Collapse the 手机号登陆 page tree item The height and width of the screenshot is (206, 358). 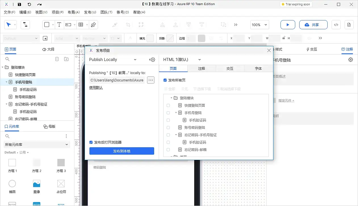176,113
